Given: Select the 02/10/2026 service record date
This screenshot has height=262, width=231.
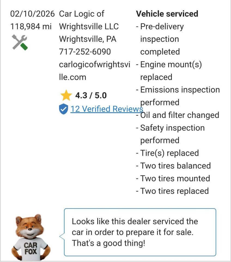Looking at the screenshot, I should click(x=33, y=13).
